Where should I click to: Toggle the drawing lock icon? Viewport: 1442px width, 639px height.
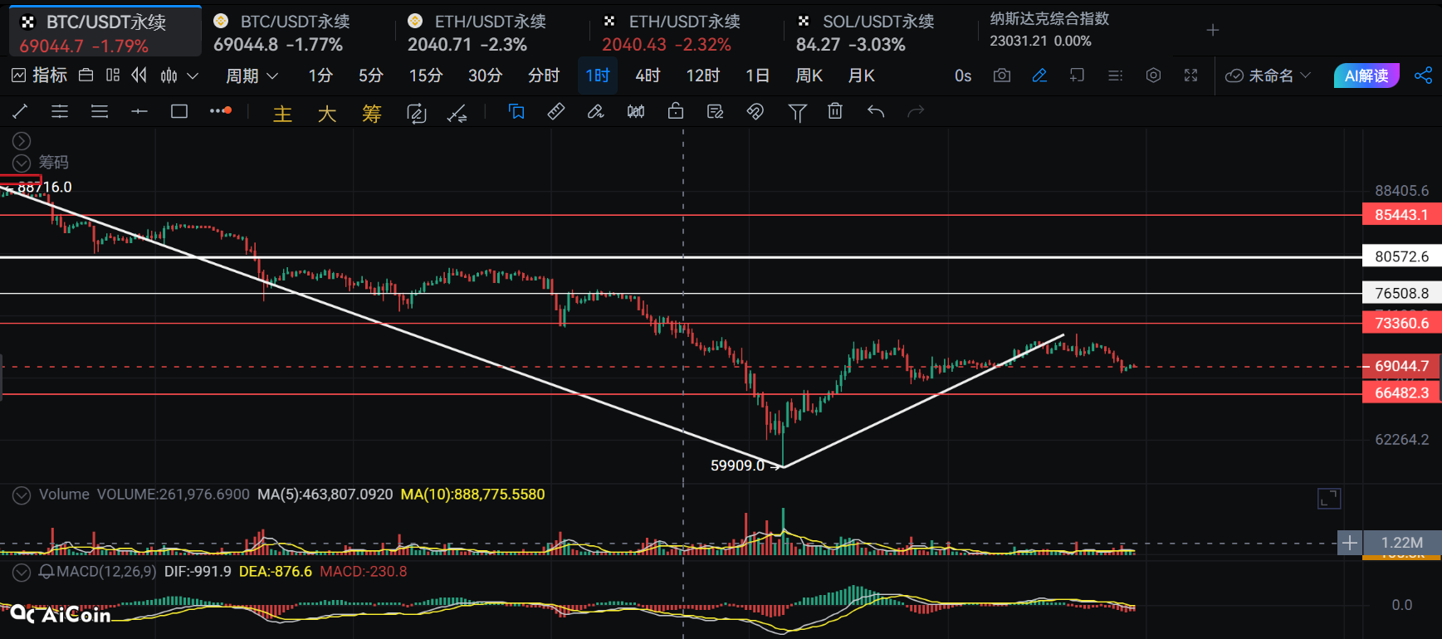tap(676, 111)
